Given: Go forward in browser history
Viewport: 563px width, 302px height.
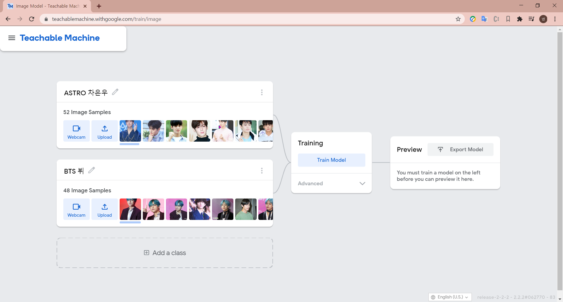Looking at the screenshot, I should click(x=20, y=19).
